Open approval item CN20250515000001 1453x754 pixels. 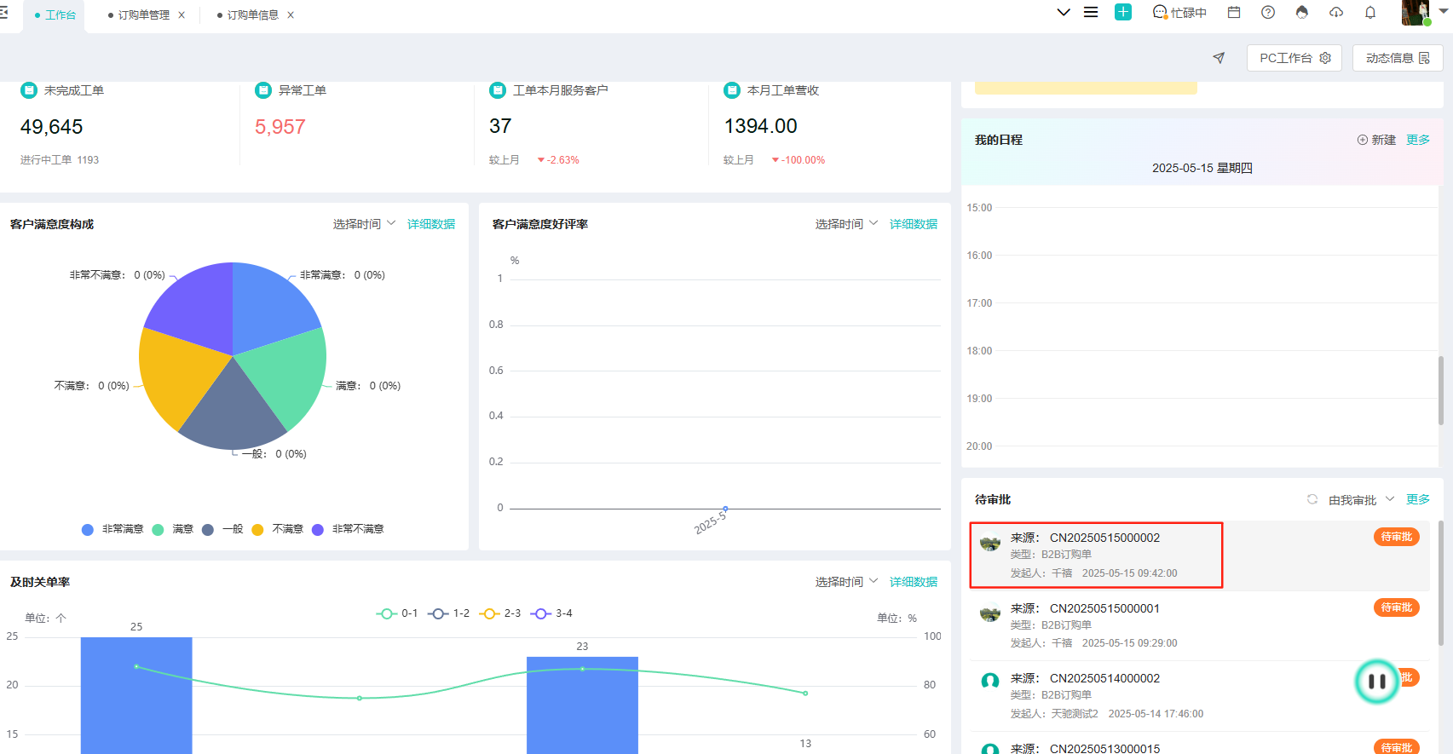1200,625
